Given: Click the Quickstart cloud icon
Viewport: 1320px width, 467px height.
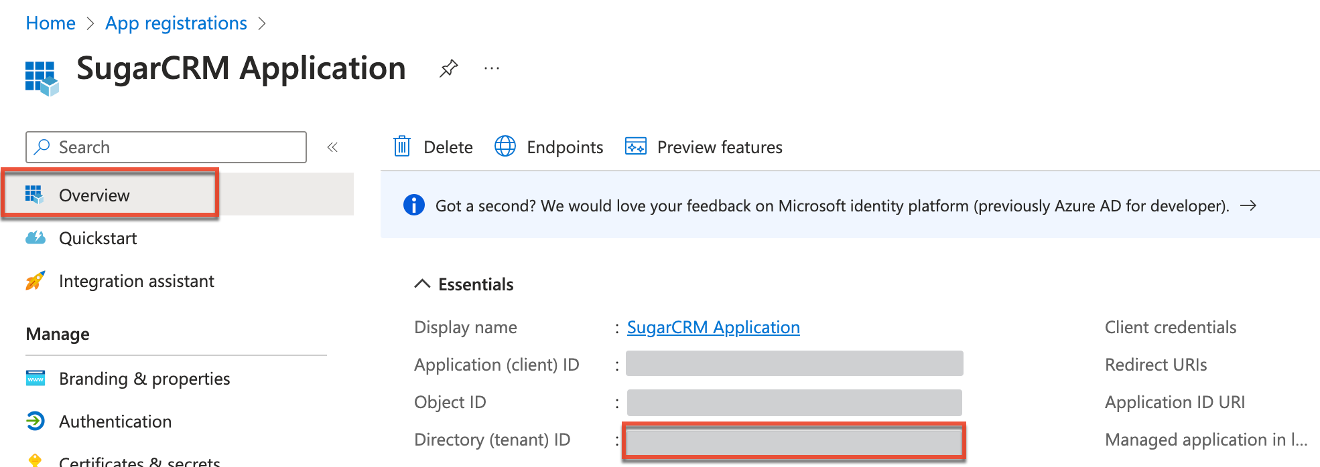Looking at the screenshot, I should (x=36, y=238).
